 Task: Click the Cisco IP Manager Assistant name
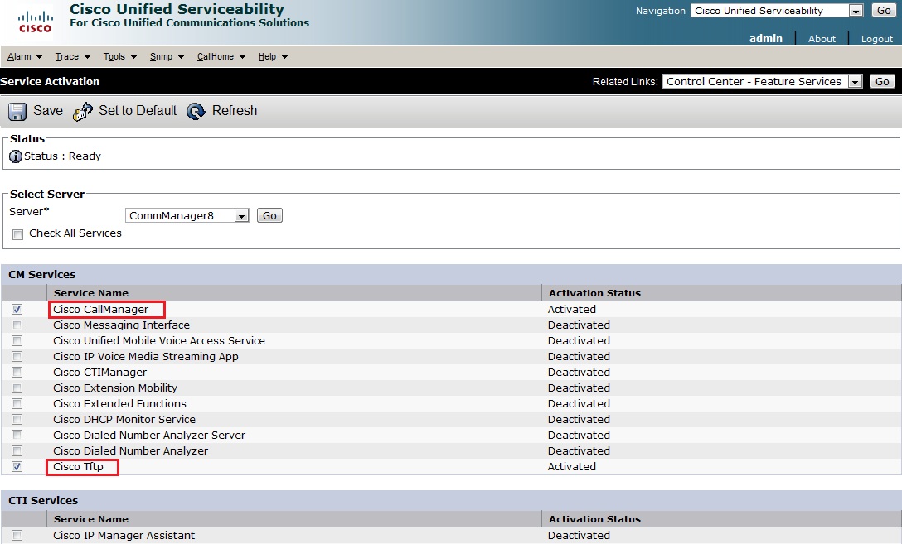[x=124, y=536]
